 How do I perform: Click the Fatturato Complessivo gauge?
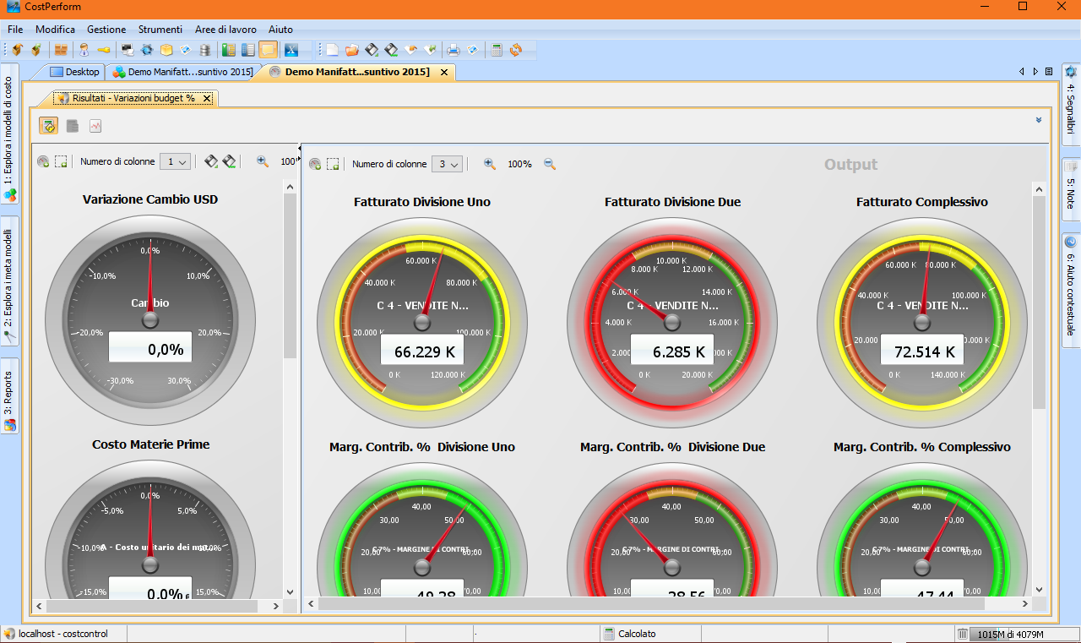tap(922, 321)
